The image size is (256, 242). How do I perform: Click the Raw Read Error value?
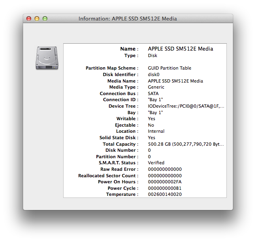click(x=165, y=170)
